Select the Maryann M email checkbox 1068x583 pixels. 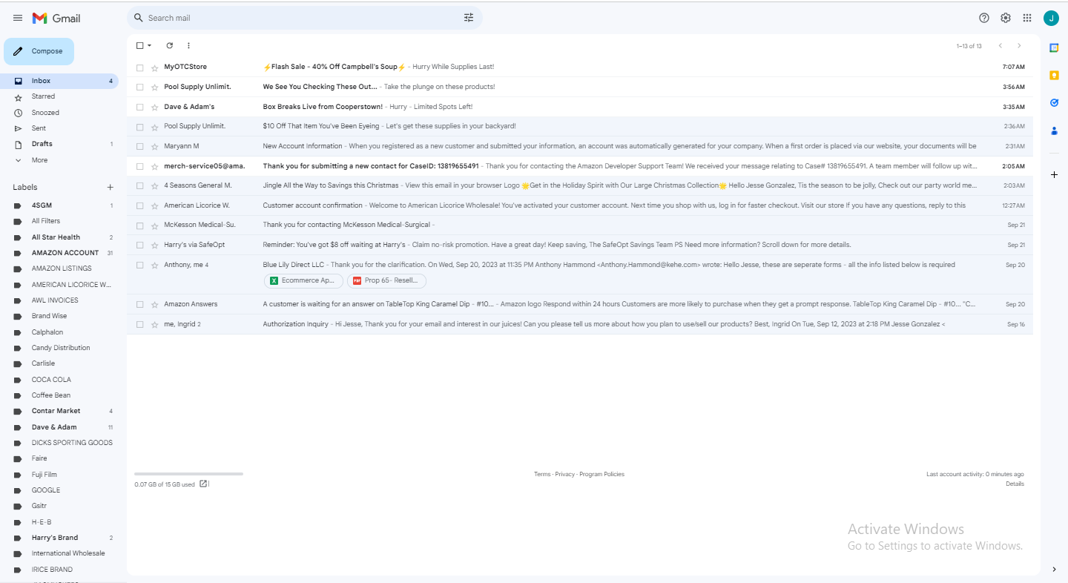(x=139, y=146)
